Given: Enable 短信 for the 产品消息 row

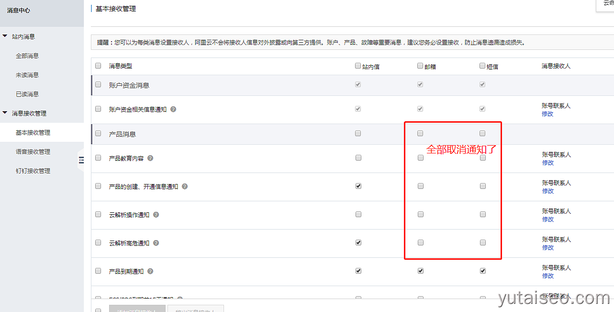Looking at the screenshot, I should click(x=482, y=133).
